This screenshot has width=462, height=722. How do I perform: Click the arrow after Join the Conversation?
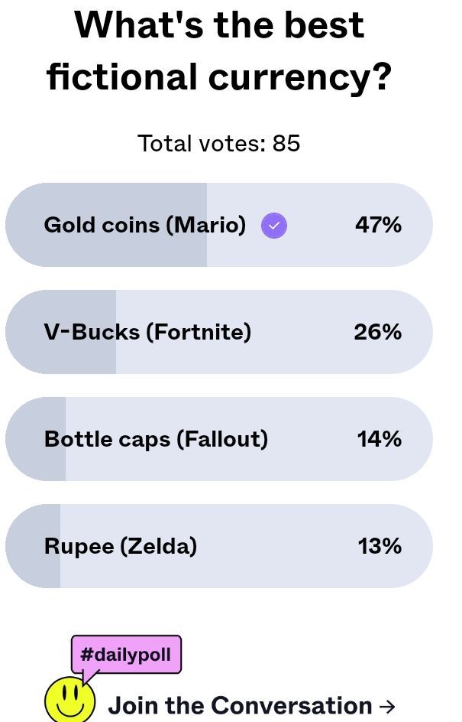(x=387, y=706)
